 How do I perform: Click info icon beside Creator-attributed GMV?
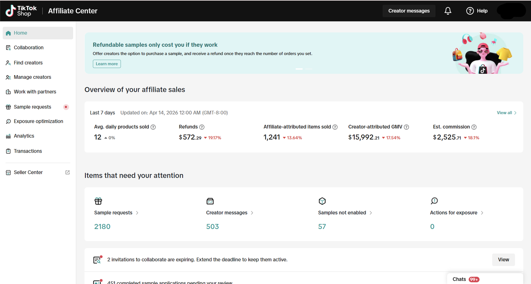406,127
